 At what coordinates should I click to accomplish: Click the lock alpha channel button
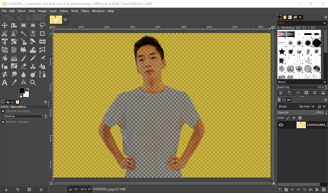coord(300,118)
